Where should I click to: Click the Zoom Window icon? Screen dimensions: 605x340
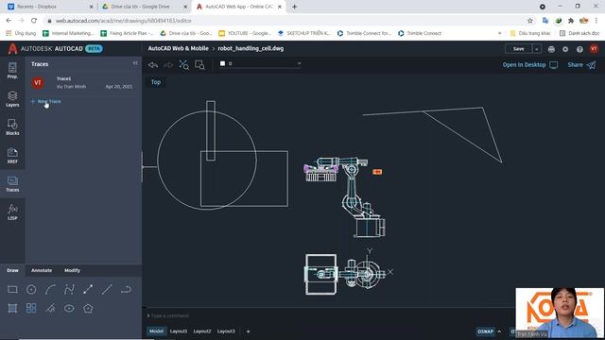click(199, 65)
